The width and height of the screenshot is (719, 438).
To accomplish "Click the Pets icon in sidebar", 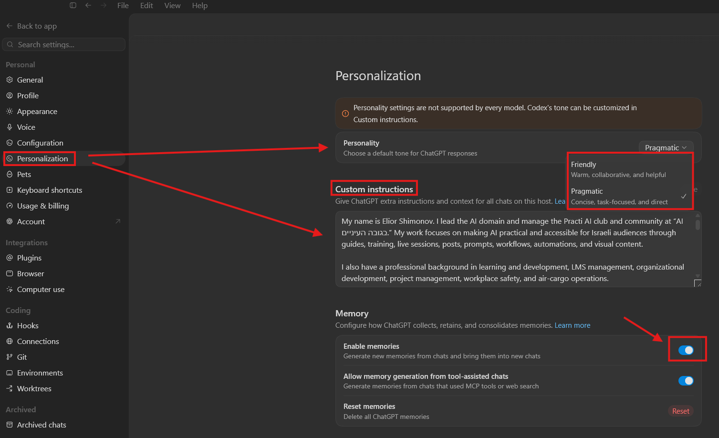I will (10, 174).
